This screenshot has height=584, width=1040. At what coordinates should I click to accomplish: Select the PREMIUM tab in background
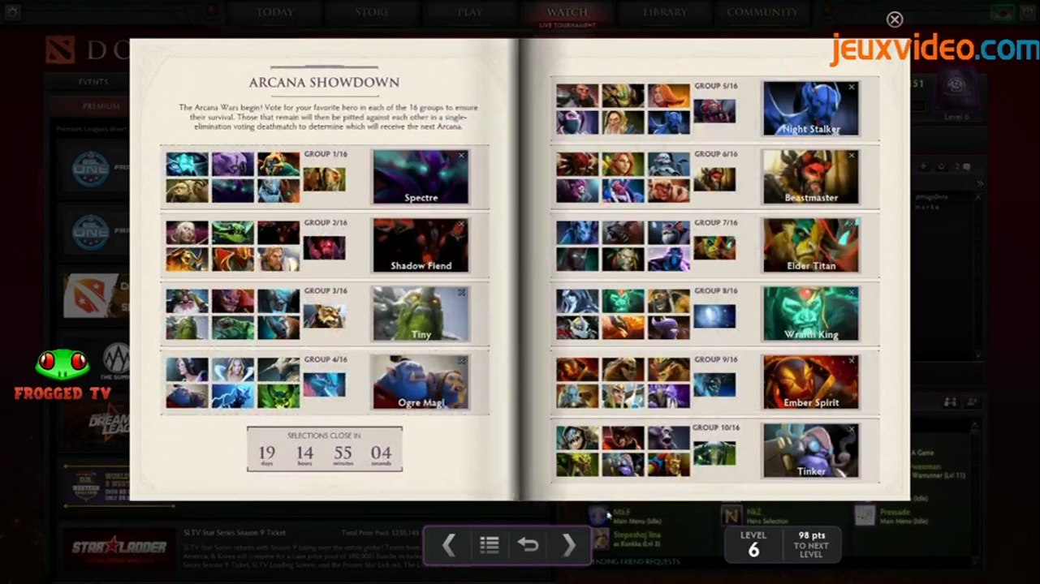(x=101, y=106)
